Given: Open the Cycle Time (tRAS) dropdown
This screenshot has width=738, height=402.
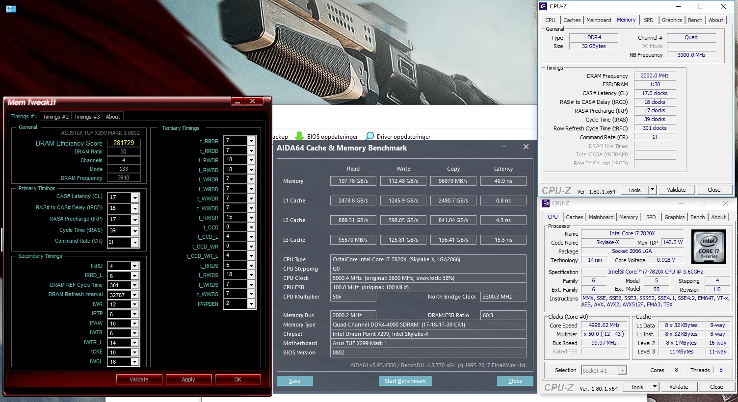Looking at the screenshot, I should (x=135, y=231).
